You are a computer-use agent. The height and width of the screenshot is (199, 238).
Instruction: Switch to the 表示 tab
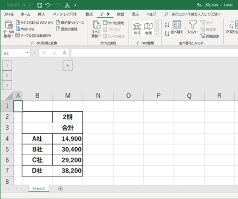135,14
